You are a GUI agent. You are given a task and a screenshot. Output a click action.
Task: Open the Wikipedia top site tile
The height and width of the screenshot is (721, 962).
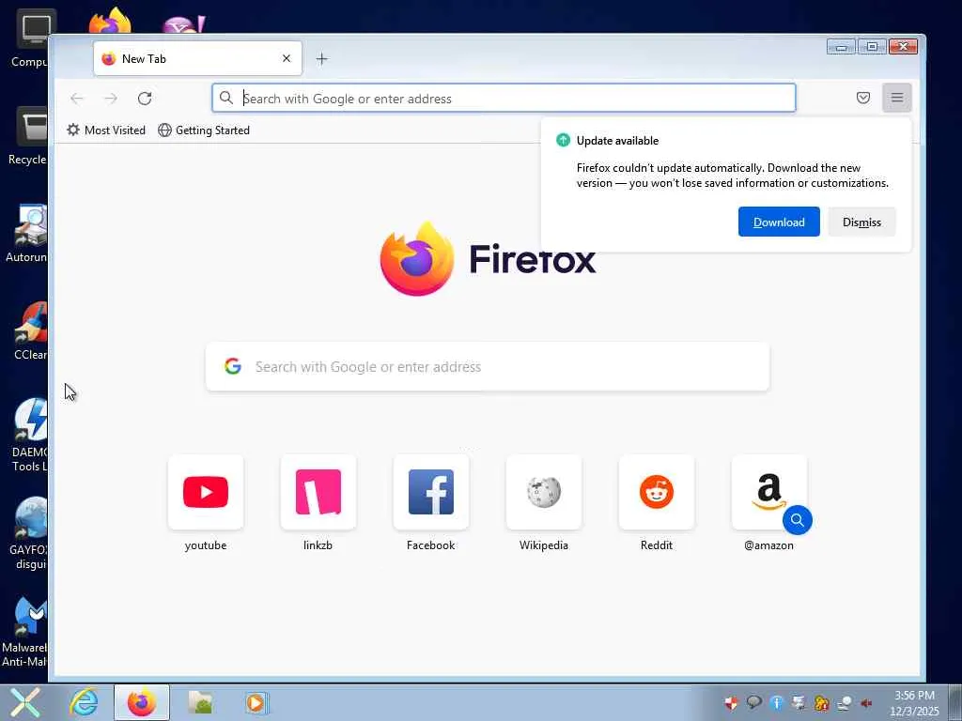tap(544, 492)
